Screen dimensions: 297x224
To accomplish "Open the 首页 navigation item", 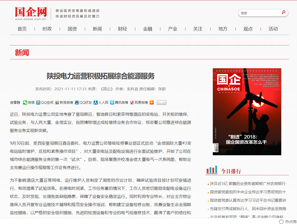I will tap(22, 29).
